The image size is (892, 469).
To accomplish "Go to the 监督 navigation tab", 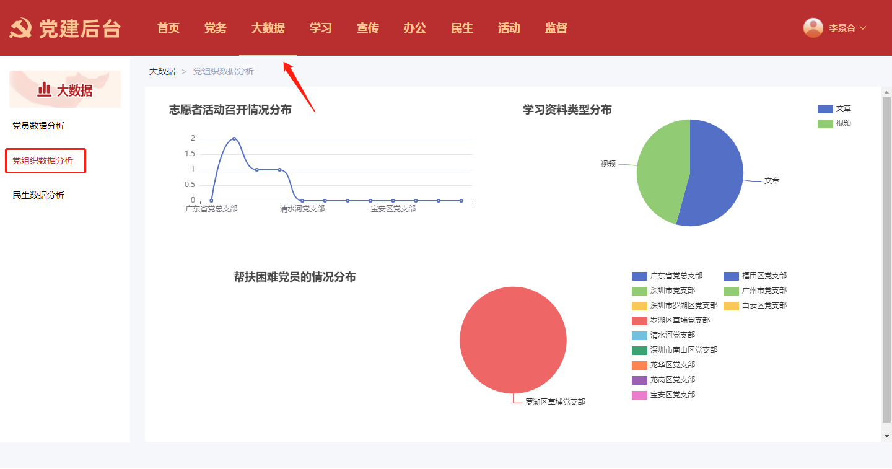I will coord(556,28).
